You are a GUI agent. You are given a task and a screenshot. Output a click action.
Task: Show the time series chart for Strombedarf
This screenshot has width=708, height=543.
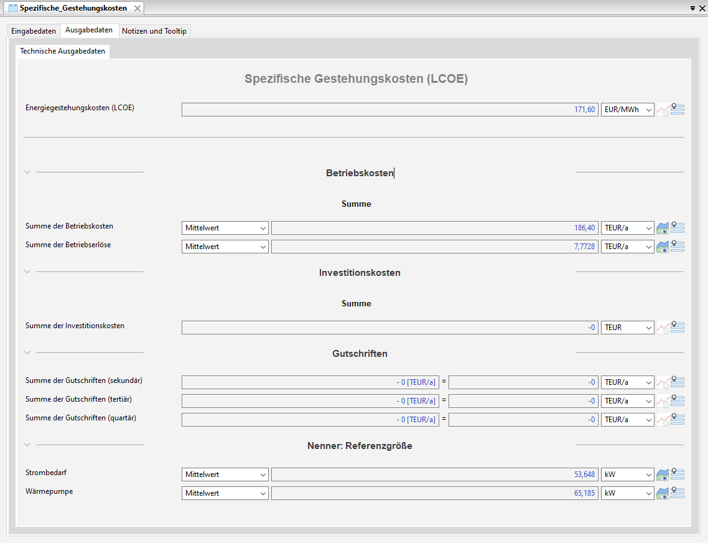click(x=663, y=475)
